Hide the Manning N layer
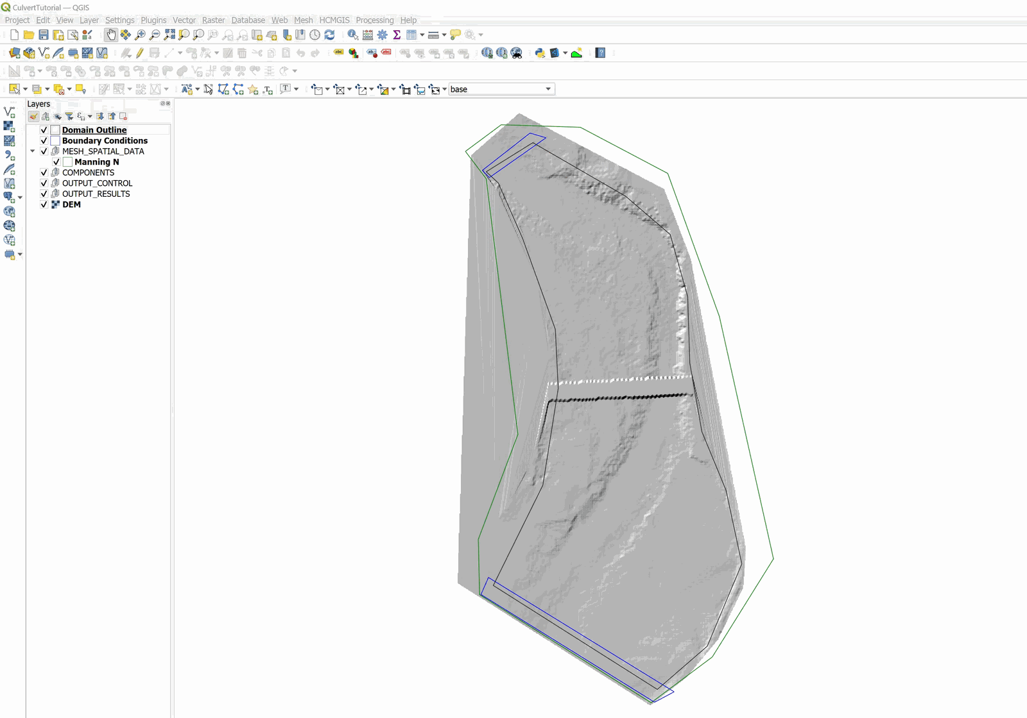 56,162
